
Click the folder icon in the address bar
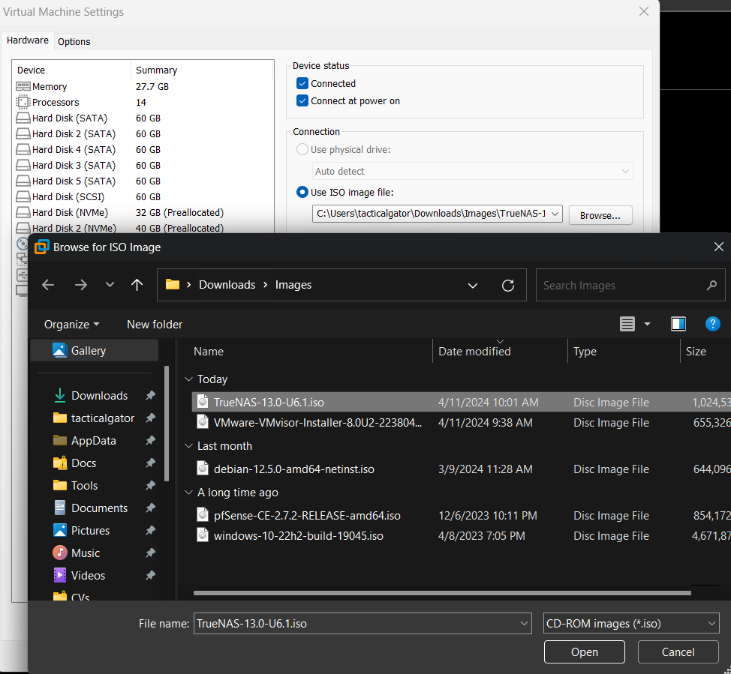pos(173,284)
